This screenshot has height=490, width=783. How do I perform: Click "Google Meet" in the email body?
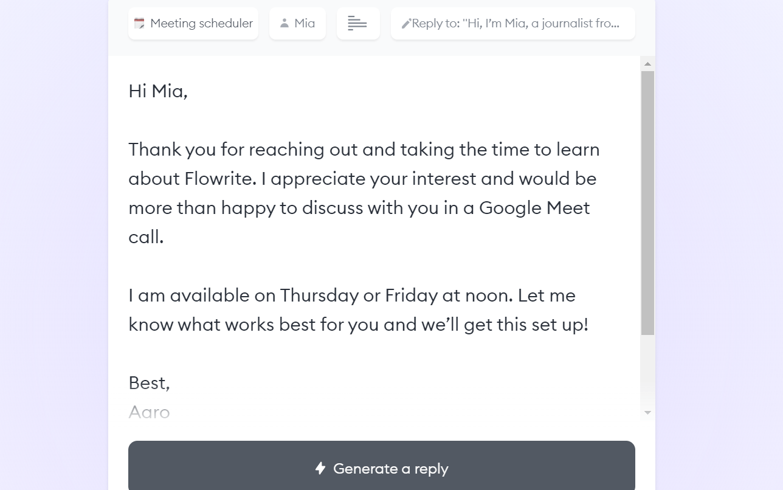click(534, 208)
